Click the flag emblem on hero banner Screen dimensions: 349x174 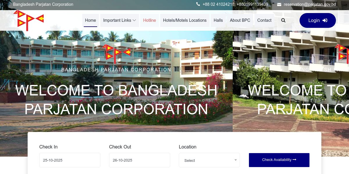[116, 54]
